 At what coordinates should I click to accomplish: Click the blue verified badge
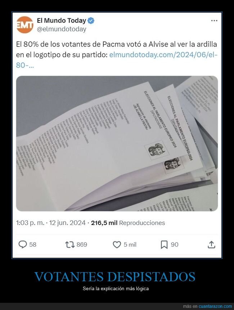coord(91,21)
